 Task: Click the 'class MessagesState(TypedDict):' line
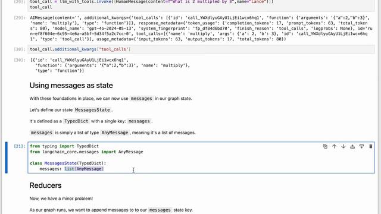coord(68,163)
